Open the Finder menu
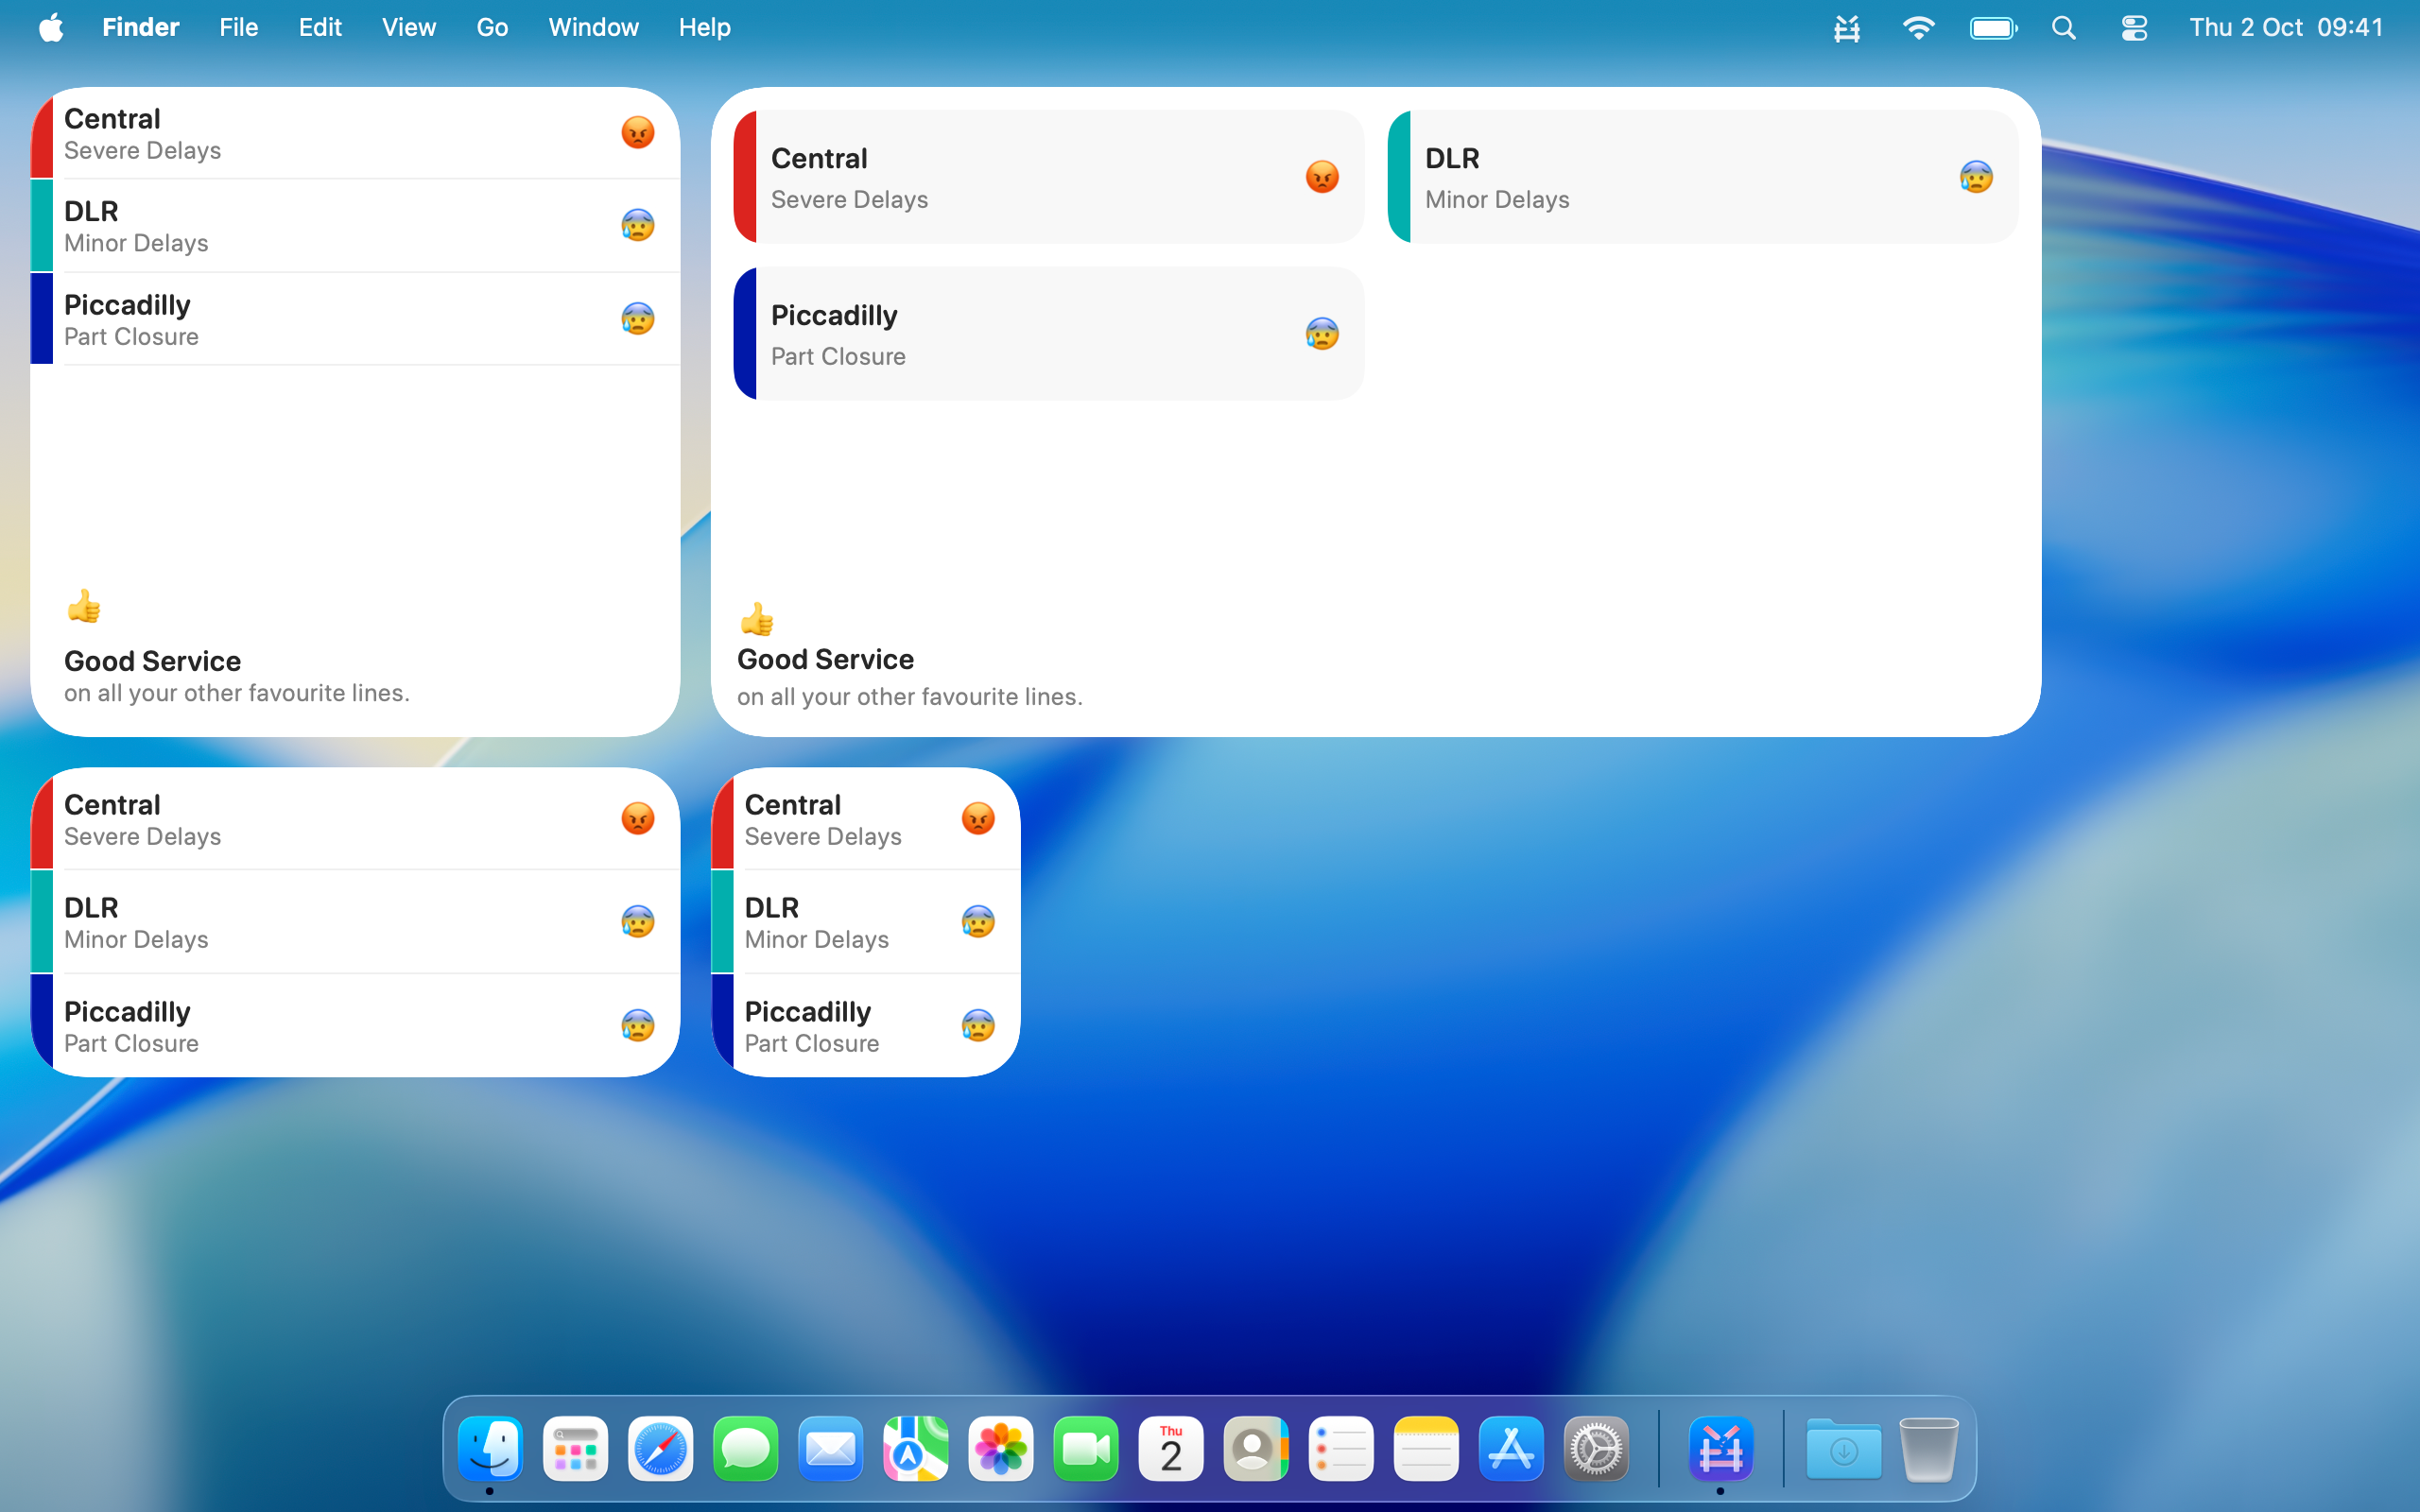 [x=140, y=27]
